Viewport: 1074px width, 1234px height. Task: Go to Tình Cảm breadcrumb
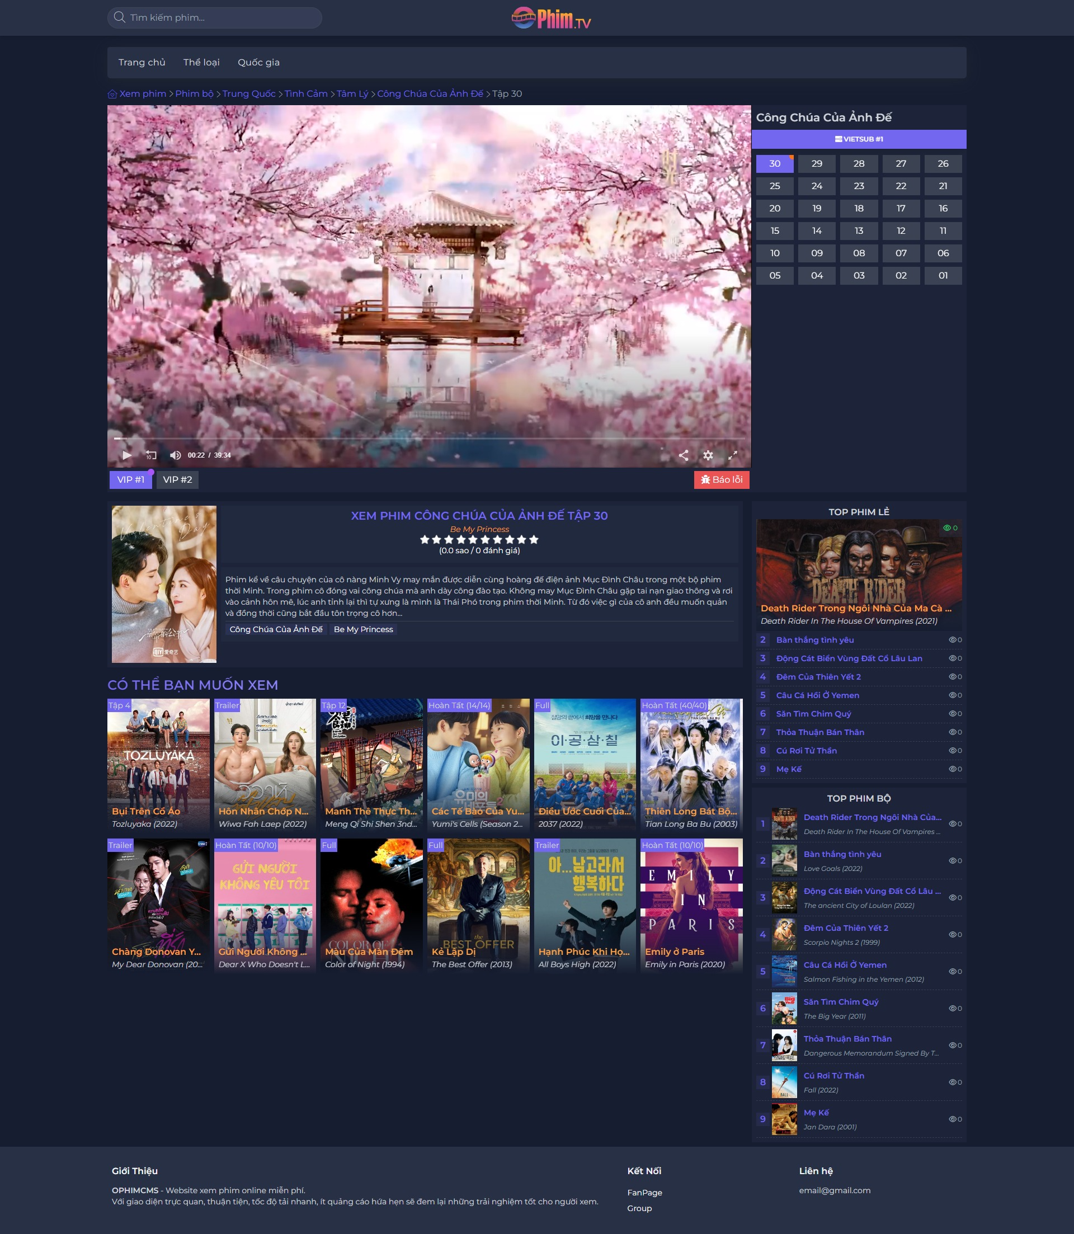click(305, 94)
